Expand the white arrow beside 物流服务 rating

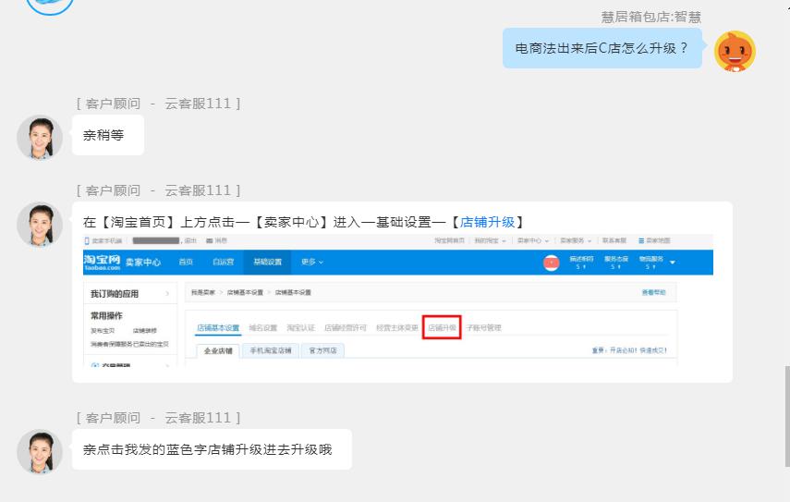point(673,263)
